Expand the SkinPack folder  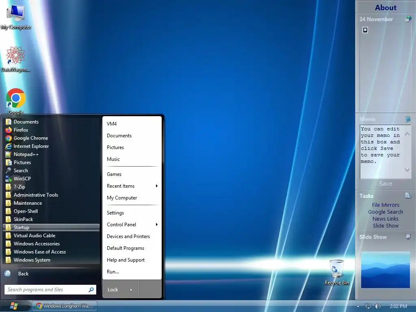(51, 219)
